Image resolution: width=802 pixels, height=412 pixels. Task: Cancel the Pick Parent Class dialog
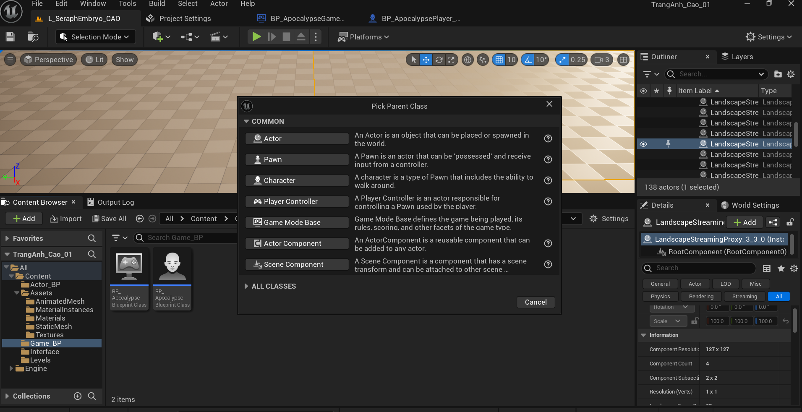536,302
